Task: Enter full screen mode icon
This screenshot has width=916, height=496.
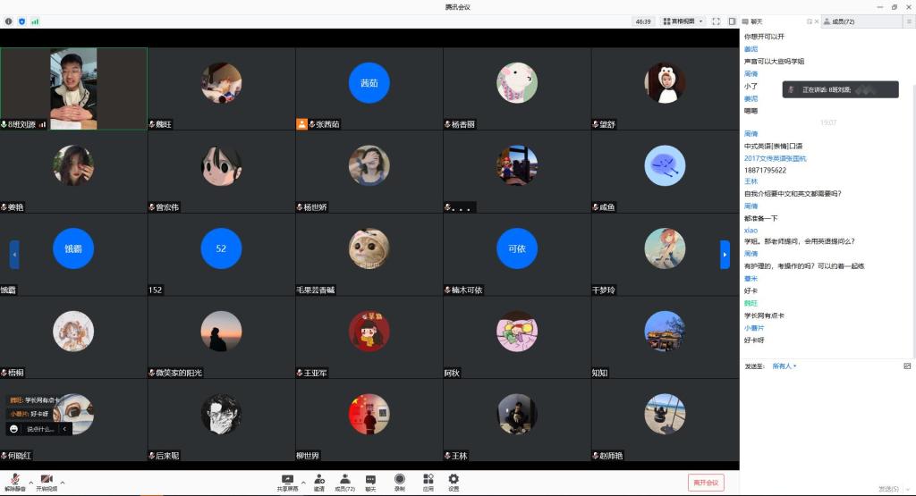Action: point(717,21)
